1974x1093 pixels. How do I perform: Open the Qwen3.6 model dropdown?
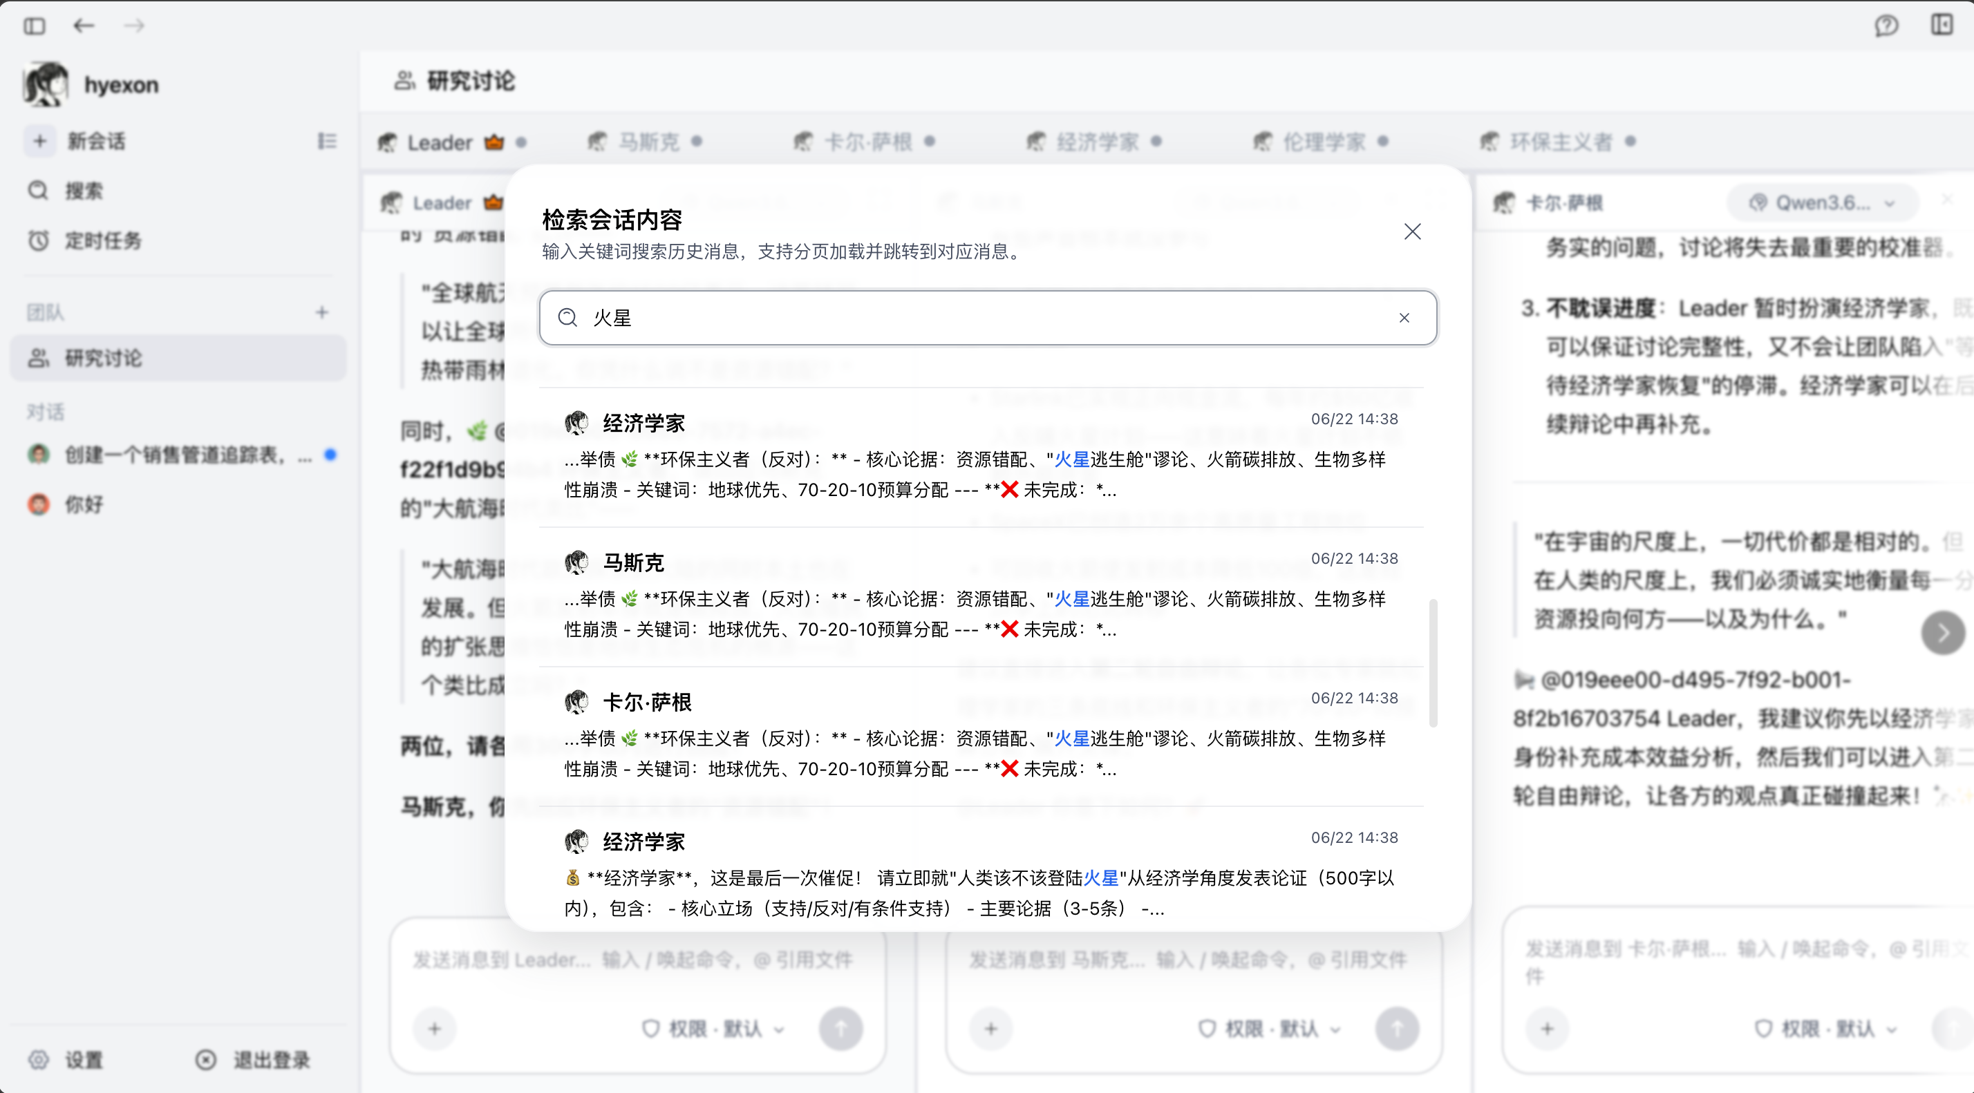coord(1822,203)
